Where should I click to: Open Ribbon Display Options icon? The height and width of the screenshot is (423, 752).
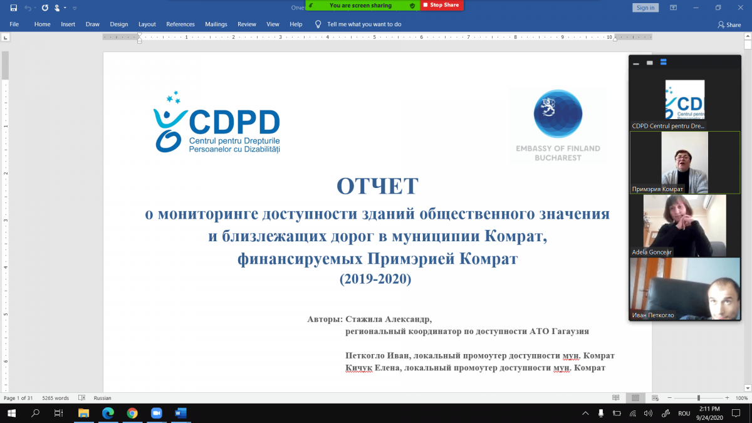click(x=673, y=8)
